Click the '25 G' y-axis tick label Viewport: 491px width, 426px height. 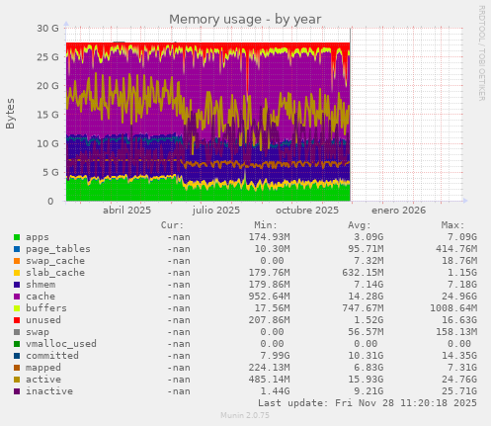point(47,57)
